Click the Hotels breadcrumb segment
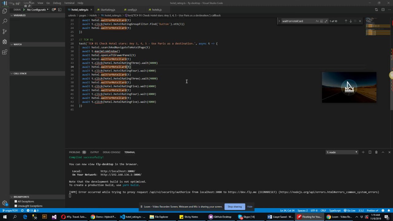 pyautogui.click(x=93, y=15)
